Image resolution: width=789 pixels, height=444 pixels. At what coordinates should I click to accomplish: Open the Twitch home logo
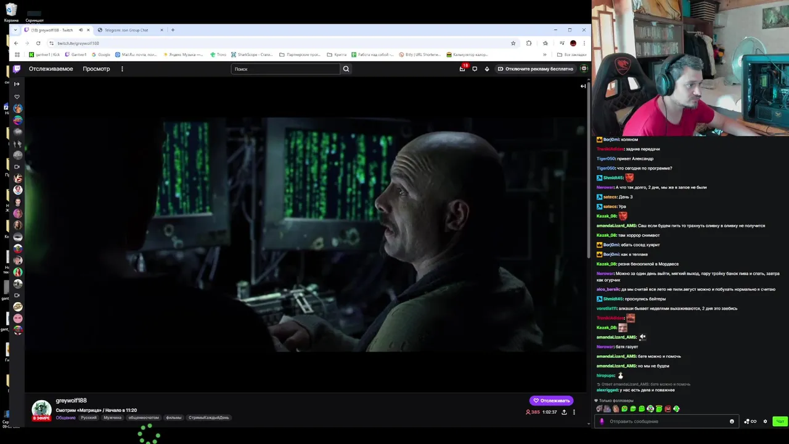click(17, 69)
